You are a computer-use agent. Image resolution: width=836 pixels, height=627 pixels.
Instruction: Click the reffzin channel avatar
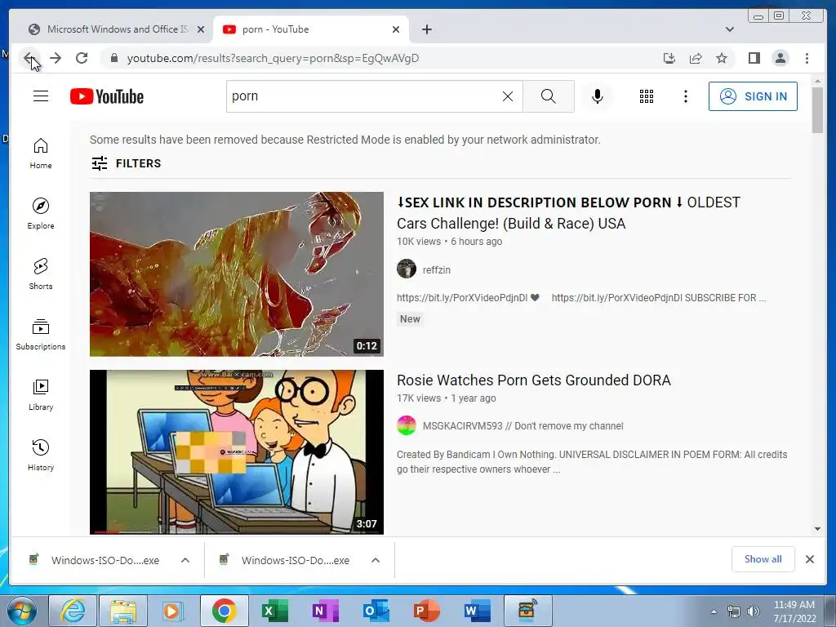click(407, 269)
